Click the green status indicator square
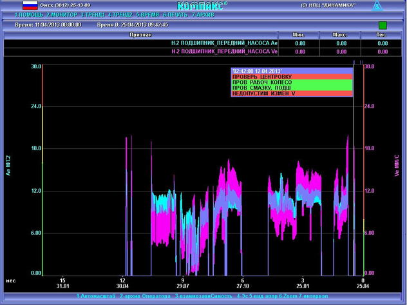407x305 pixels. point(383,25)
